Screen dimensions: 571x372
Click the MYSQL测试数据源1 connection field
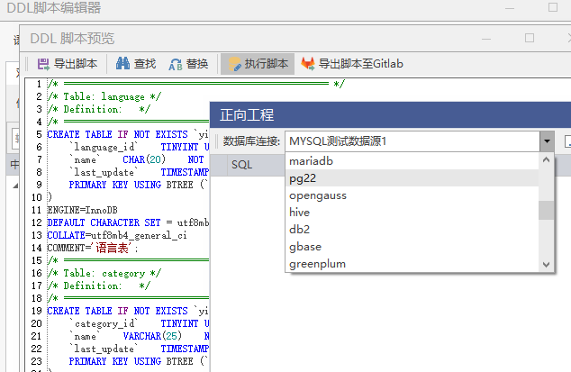(x=412, y=141)
